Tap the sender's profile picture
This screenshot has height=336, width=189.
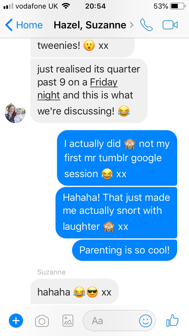pos(15,113)
